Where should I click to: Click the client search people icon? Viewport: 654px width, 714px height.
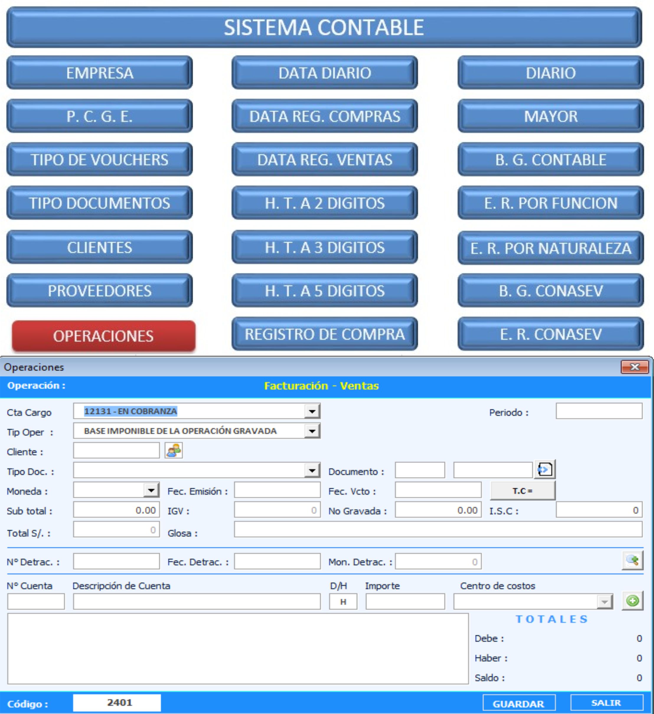173,451
